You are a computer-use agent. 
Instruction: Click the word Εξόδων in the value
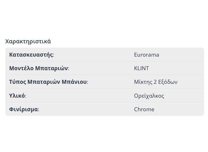click(168, 82)
